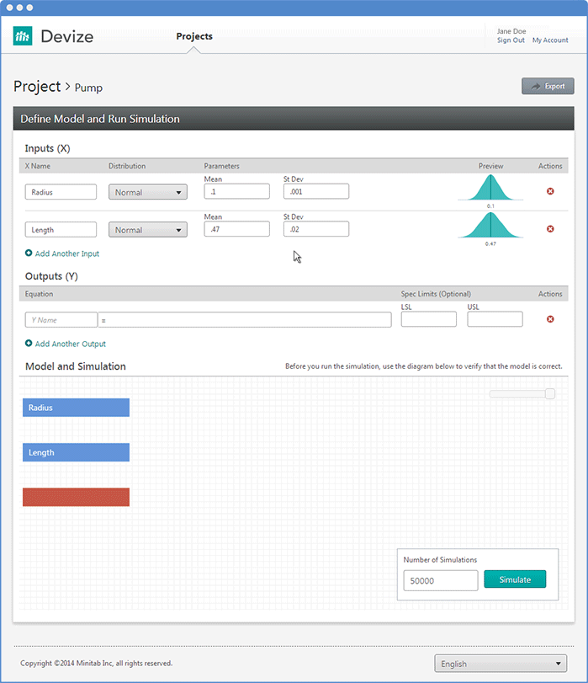
Task: Delete the Length input row
Action: point(550,229)
